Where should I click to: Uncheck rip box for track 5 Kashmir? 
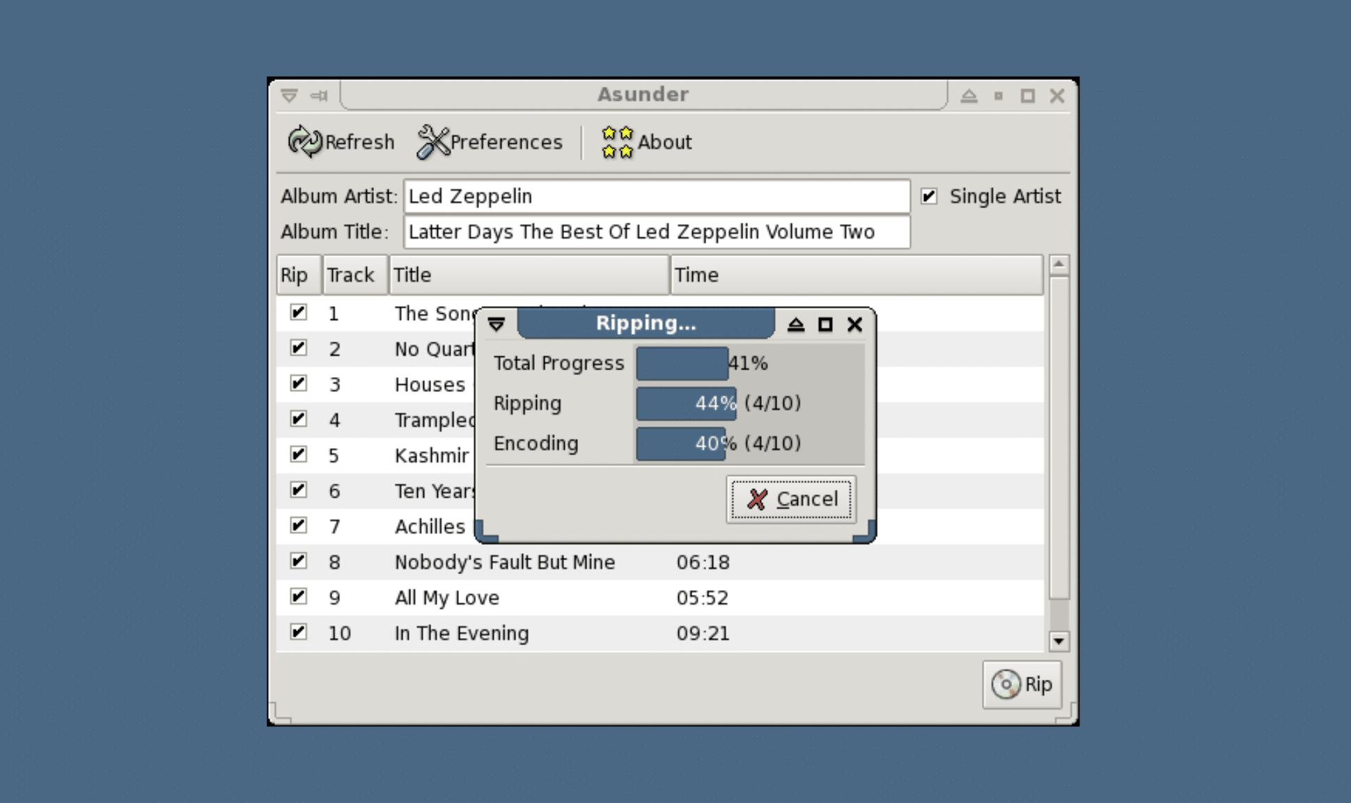[x=298, y=454]
